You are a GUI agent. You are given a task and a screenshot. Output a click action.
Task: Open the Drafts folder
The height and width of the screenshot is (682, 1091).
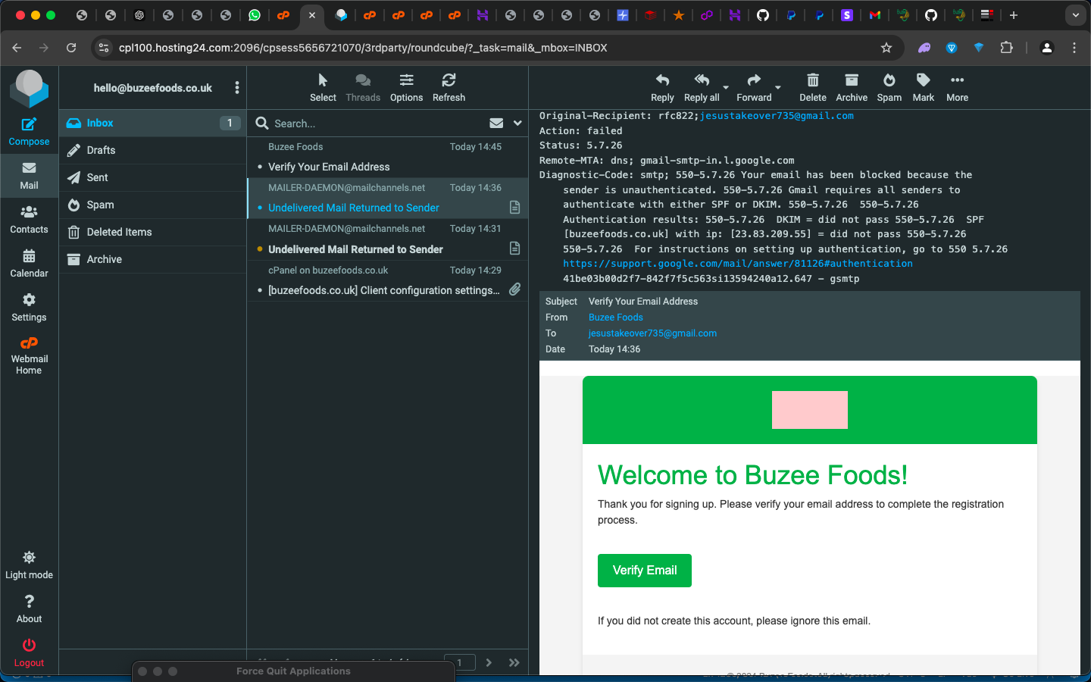coord(101,150)
